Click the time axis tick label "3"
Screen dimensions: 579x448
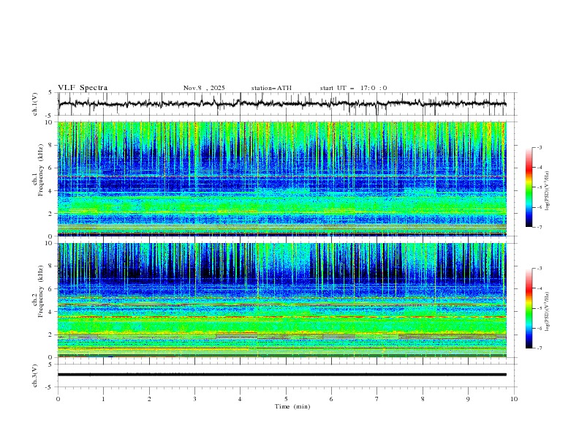(x=194, y=399)
